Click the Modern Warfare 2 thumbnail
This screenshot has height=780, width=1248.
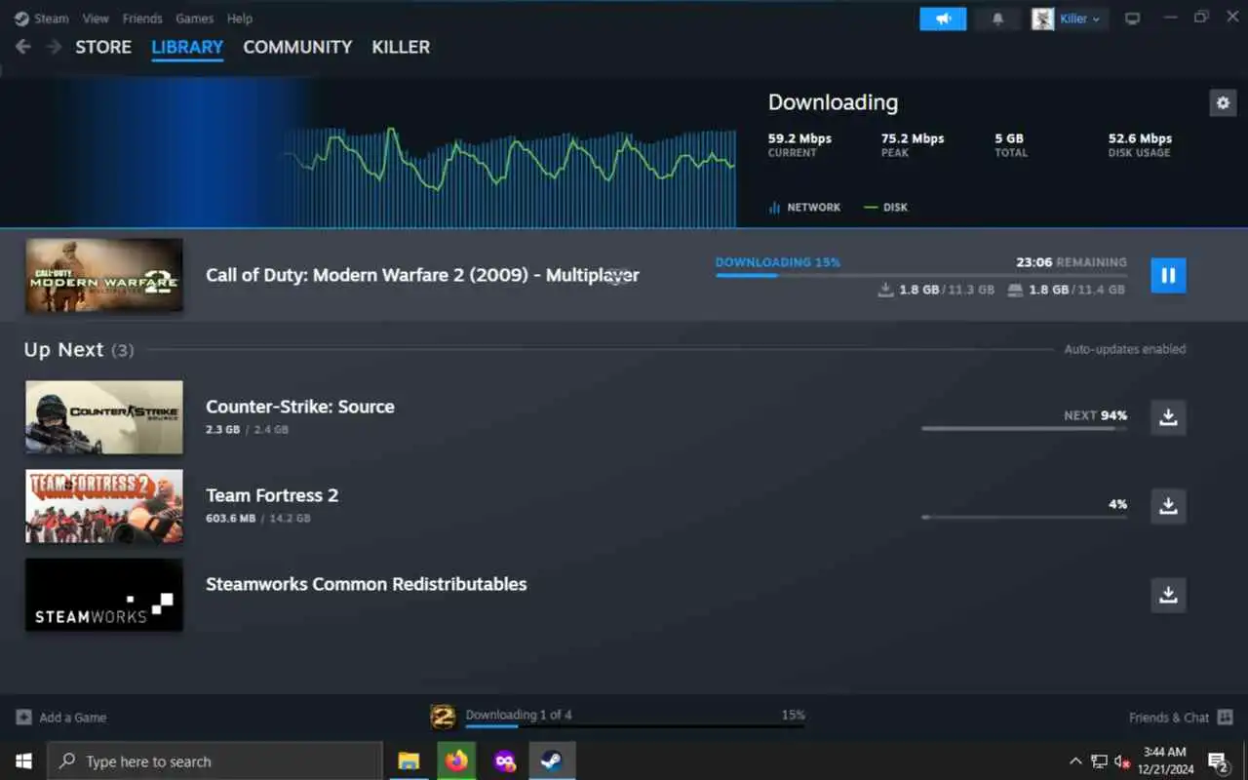coord(104,275)
